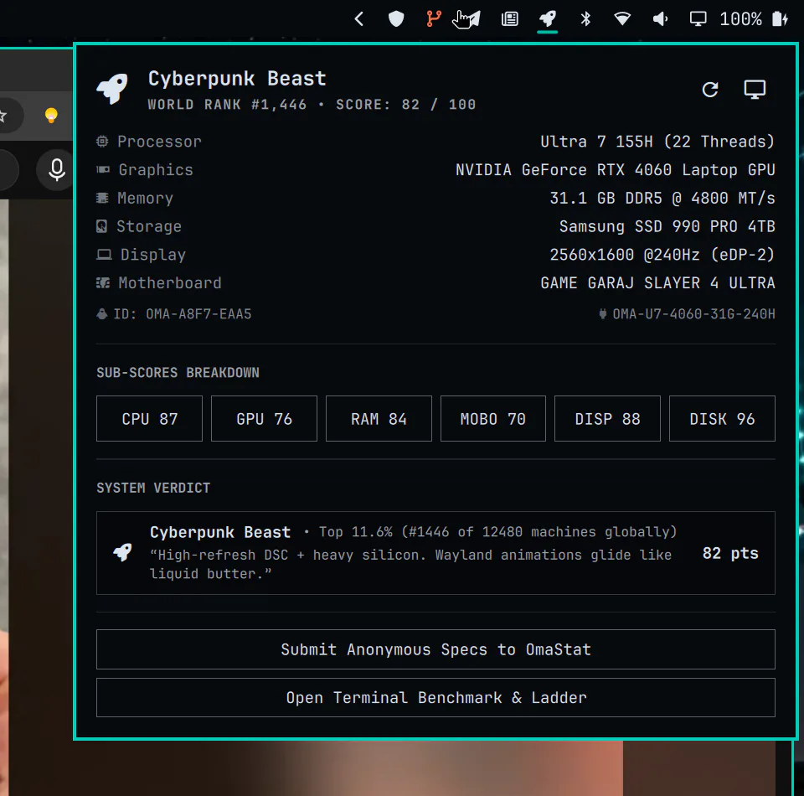Open Bluetooth settings from tray
Viewport: 804px width, 796px height.
pyautogui.click(x=585, y=19)
